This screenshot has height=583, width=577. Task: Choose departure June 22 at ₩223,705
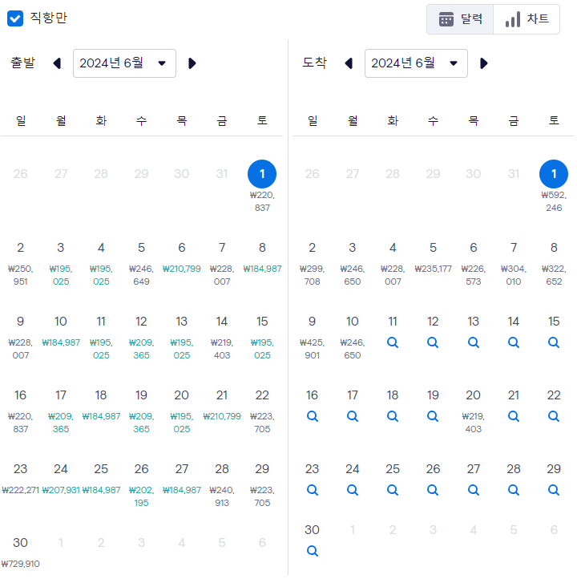point(262,411)
